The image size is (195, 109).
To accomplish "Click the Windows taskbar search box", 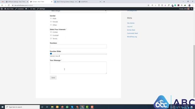I will click(x=22, y=107).
